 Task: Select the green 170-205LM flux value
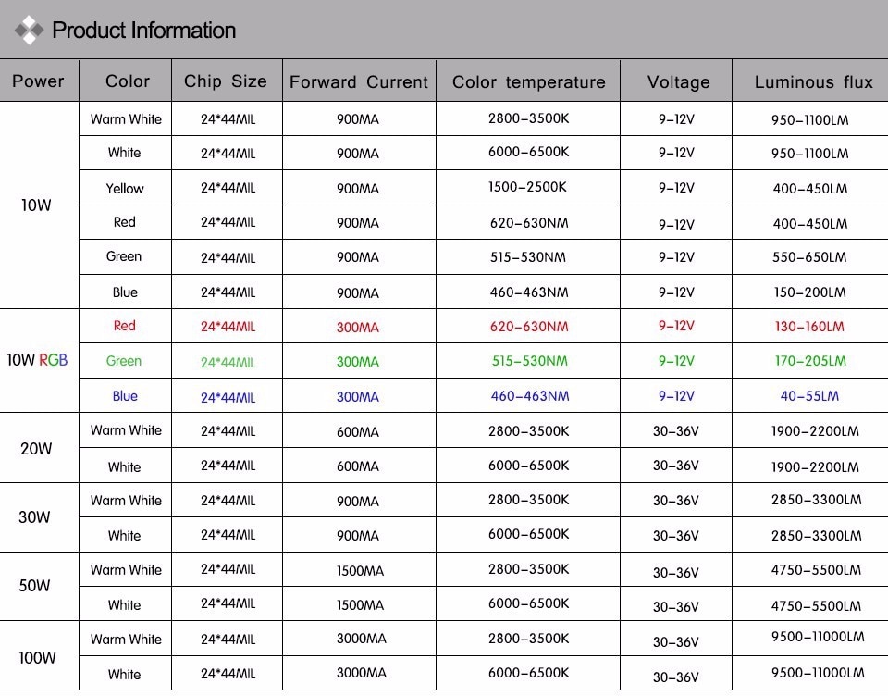pyautogui.click(x=809, y=361)
